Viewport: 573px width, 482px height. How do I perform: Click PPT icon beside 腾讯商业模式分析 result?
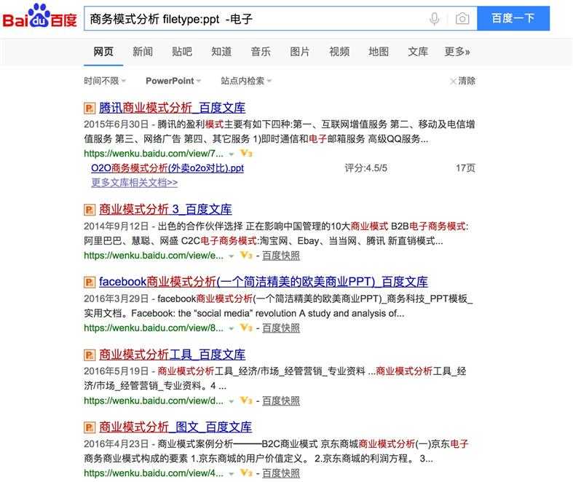(90, 108)
